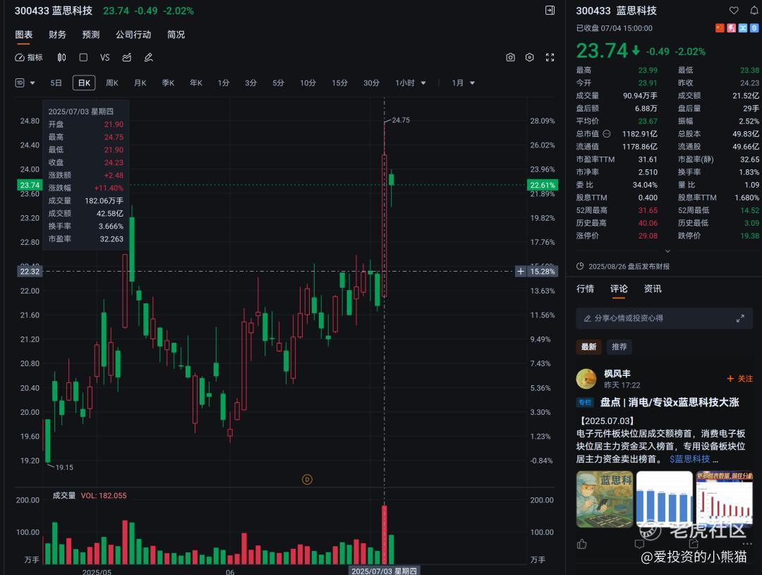762x575 pixels.
Task: Click the red lightning badge icon
Action: [732, 28]
